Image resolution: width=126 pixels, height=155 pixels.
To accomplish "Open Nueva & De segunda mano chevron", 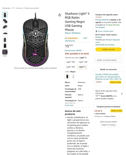I will [x=122, y=94].
